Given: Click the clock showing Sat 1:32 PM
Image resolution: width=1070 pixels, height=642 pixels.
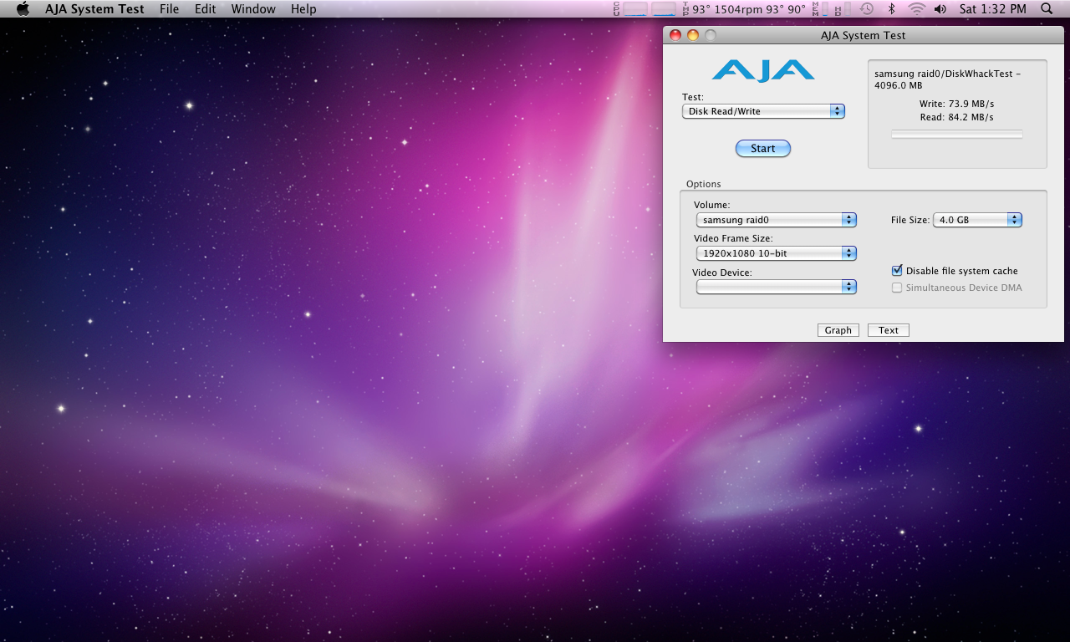Looking at the screenshot, I should 993,9.
